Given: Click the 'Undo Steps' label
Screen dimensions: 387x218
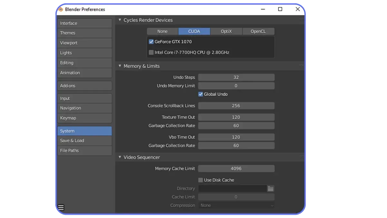Looking at the screenshot, I should tap(184, 78).
